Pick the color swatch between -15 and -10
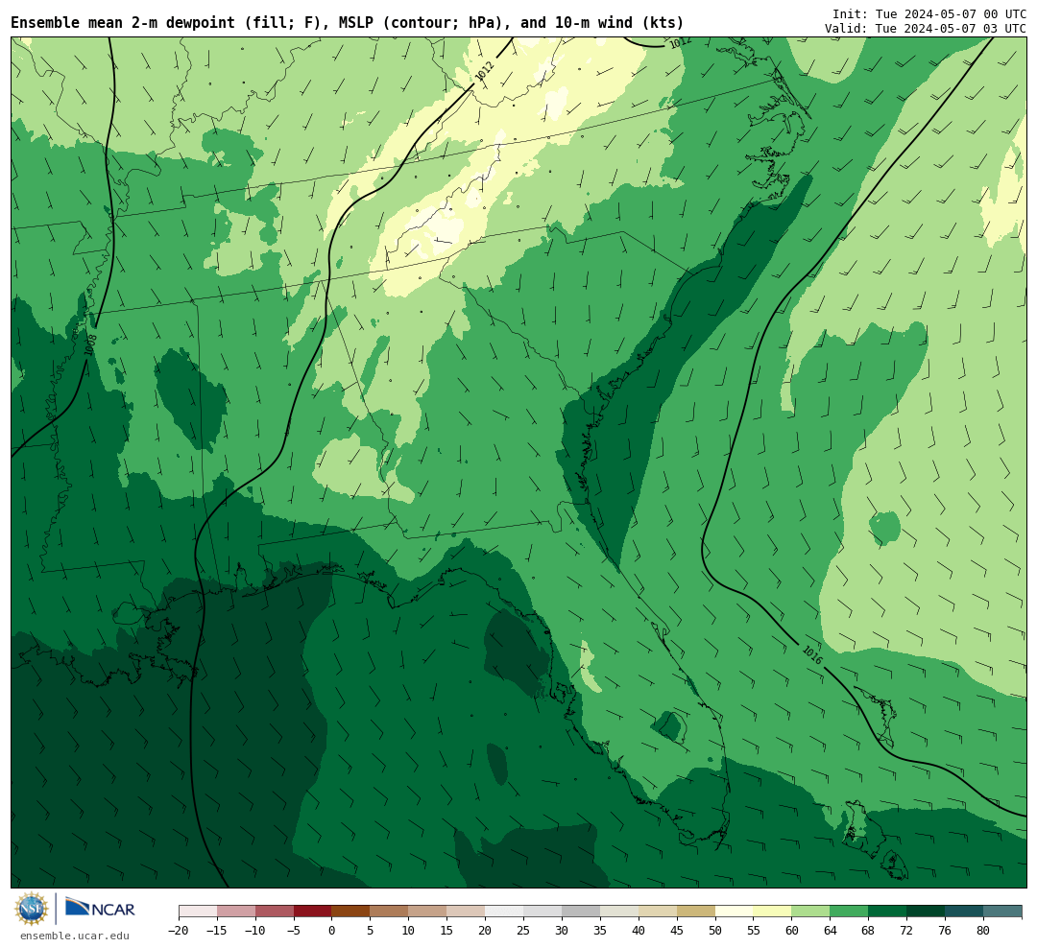This screenshot has height=948, width=1037. tap(236, 912)
